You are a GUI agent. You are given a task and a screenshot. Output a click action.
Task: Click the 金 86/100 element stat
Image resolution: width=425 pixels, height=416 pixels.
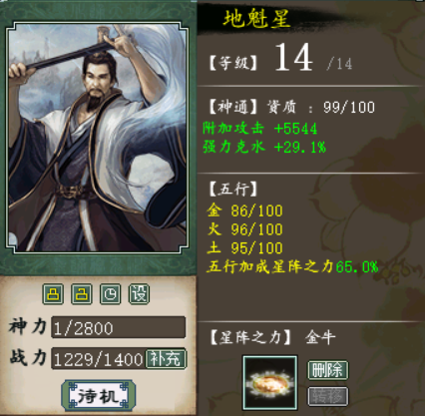[245, 210]
